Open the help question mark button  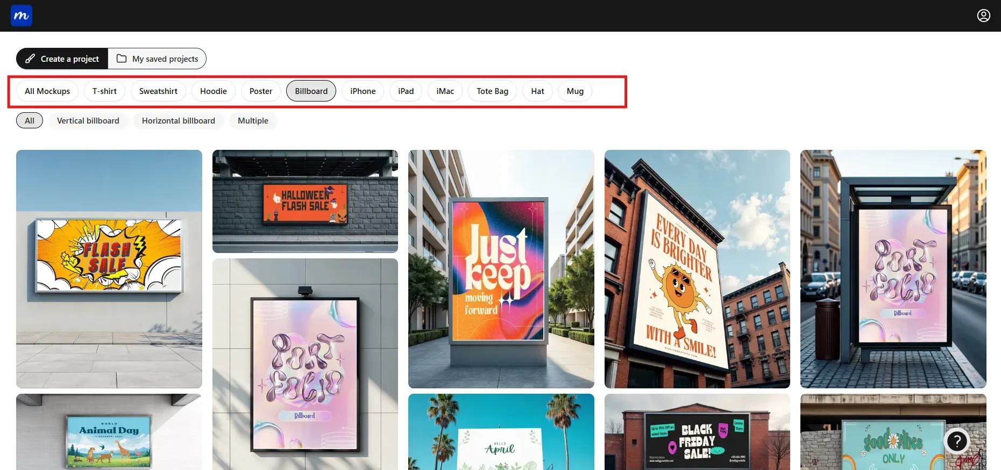[x=956, y=442]
